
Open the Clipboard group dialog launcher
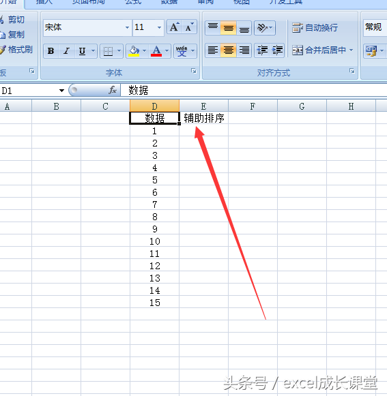(32, 71)
